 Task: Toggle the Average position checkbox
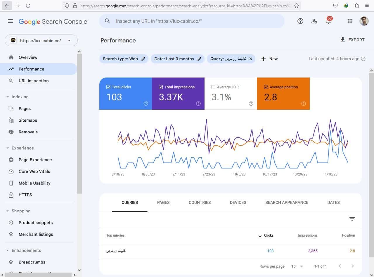(x=266, y=87)
